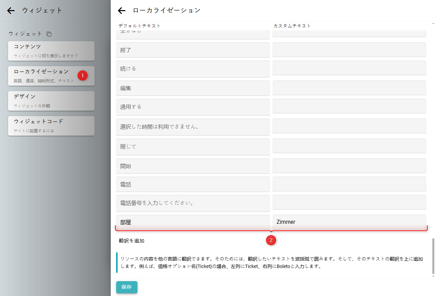435x296 pixels.
Task: Click custom text field next to 開始
Action: [349, 166]
